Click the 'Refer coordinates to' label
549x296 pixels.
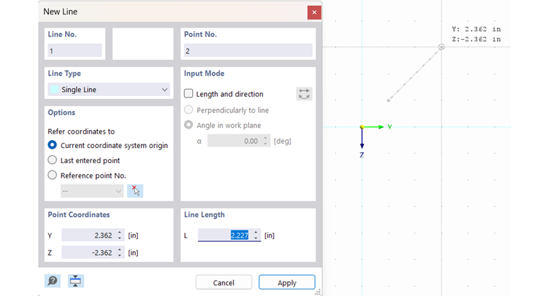(x=81, y=131)
